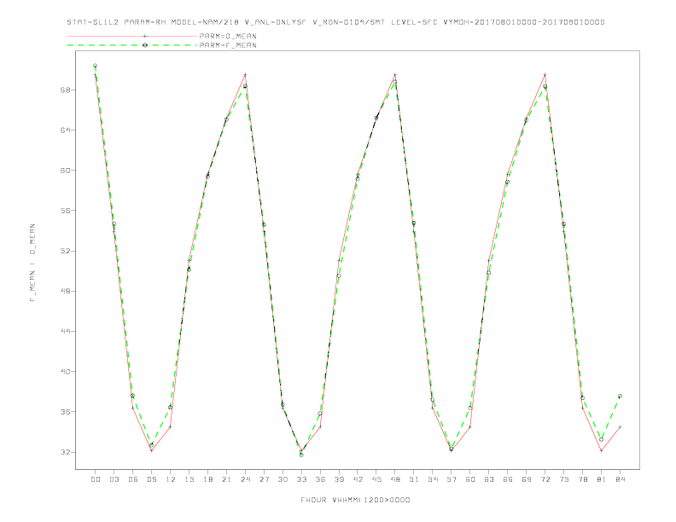676x522 pixels.
Task: Click the F_MEAN circle marker at hour 60
Action: (x=470, y=408)
